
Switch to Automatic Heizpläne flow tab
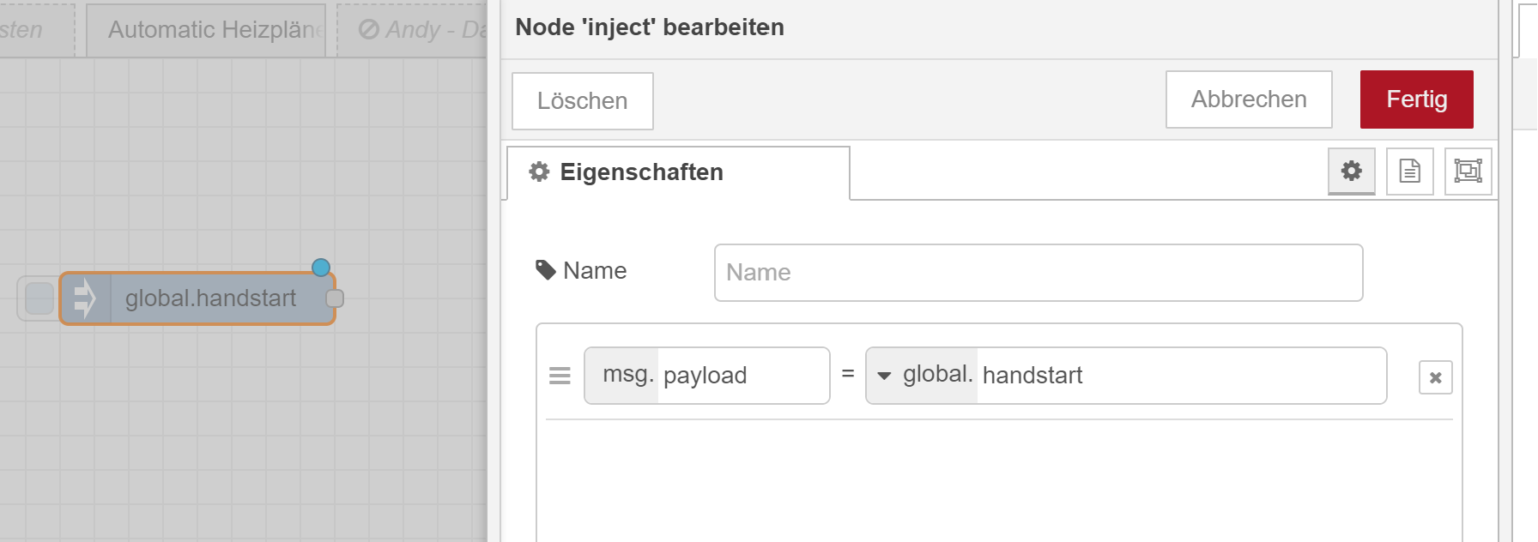pos(206,30)
